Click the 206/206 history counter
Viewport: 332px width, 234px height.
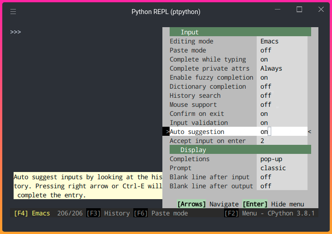pos(70,213)
